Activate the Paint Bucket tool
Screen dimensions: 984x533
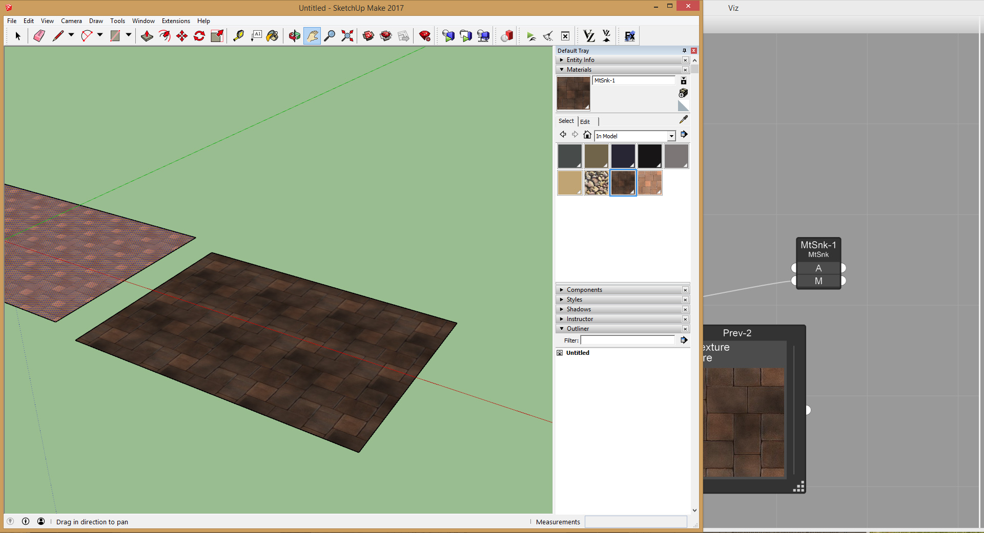pyautogui.click(x=273, y=36)
